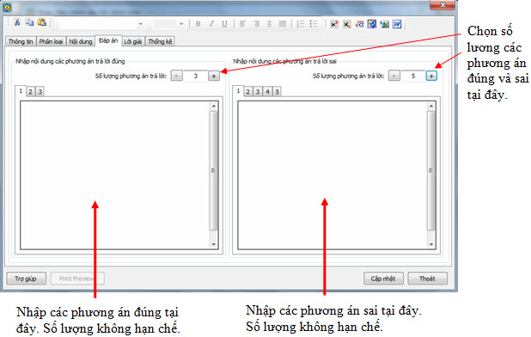Select wrong answer tab 4
Image resolution: width=531 pixels, height=337 pixels.
(x=267, y=91)
